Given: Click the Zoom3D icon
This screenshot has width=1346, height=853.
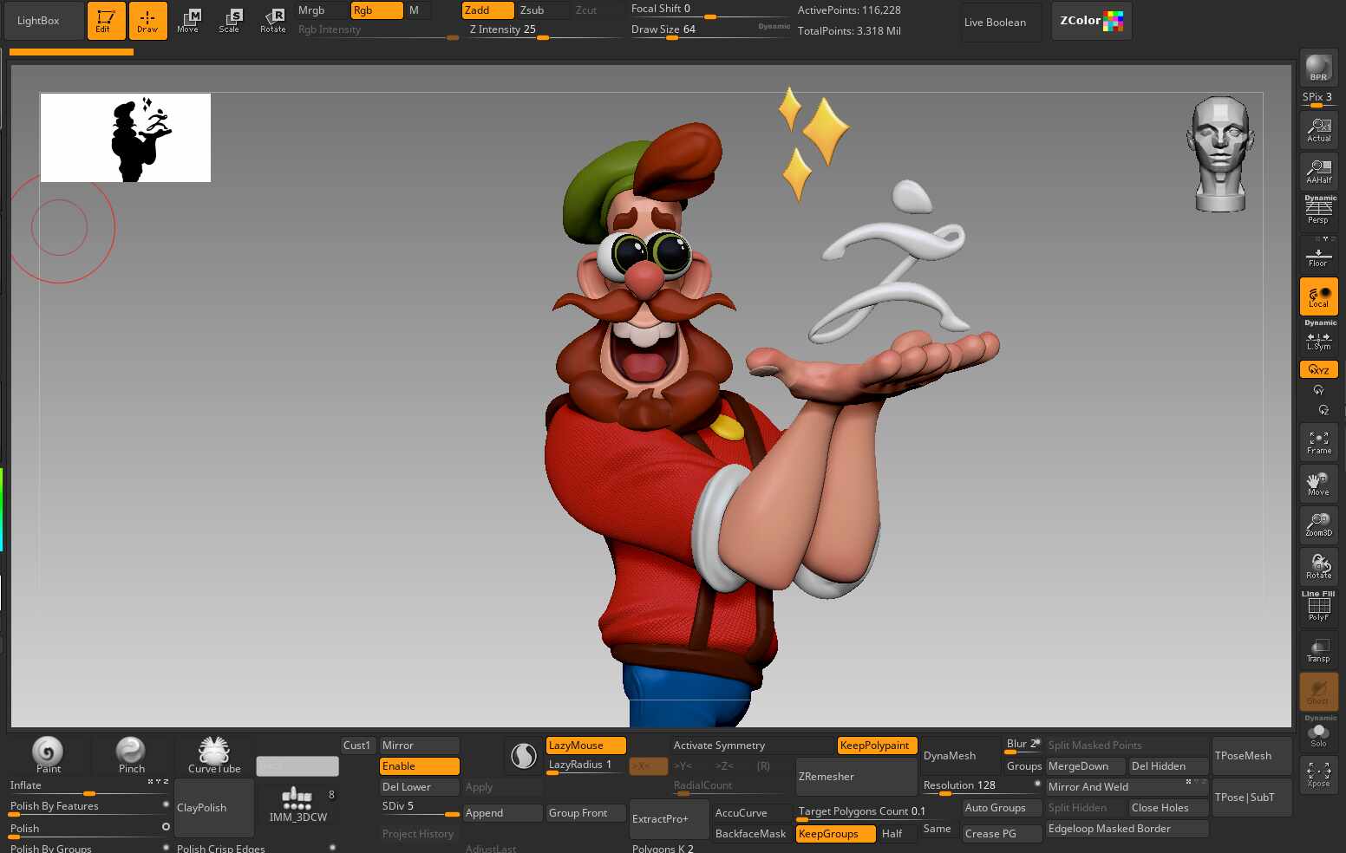Looking at the screenshot, I should click(x=1318, y=524).
